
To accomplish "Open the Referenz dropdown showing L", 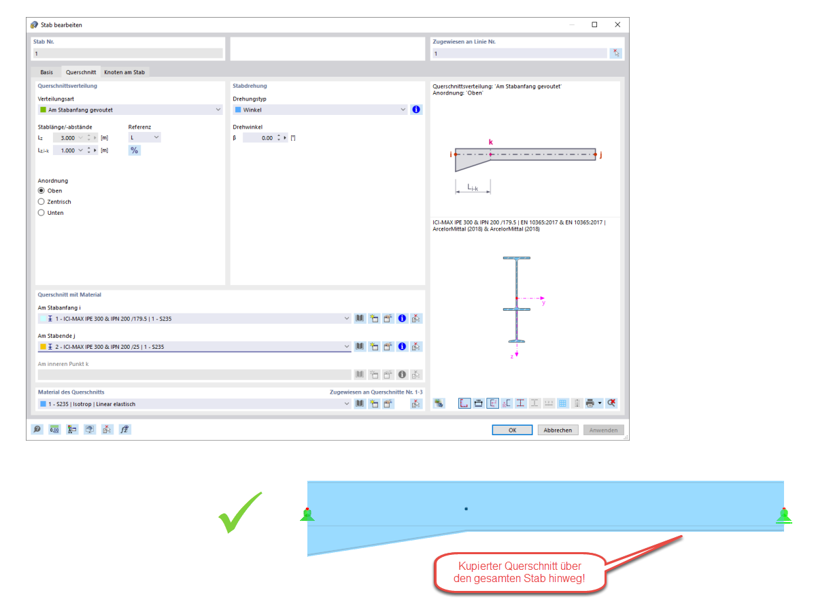I will pyautogui.click(x=157, y=137).
